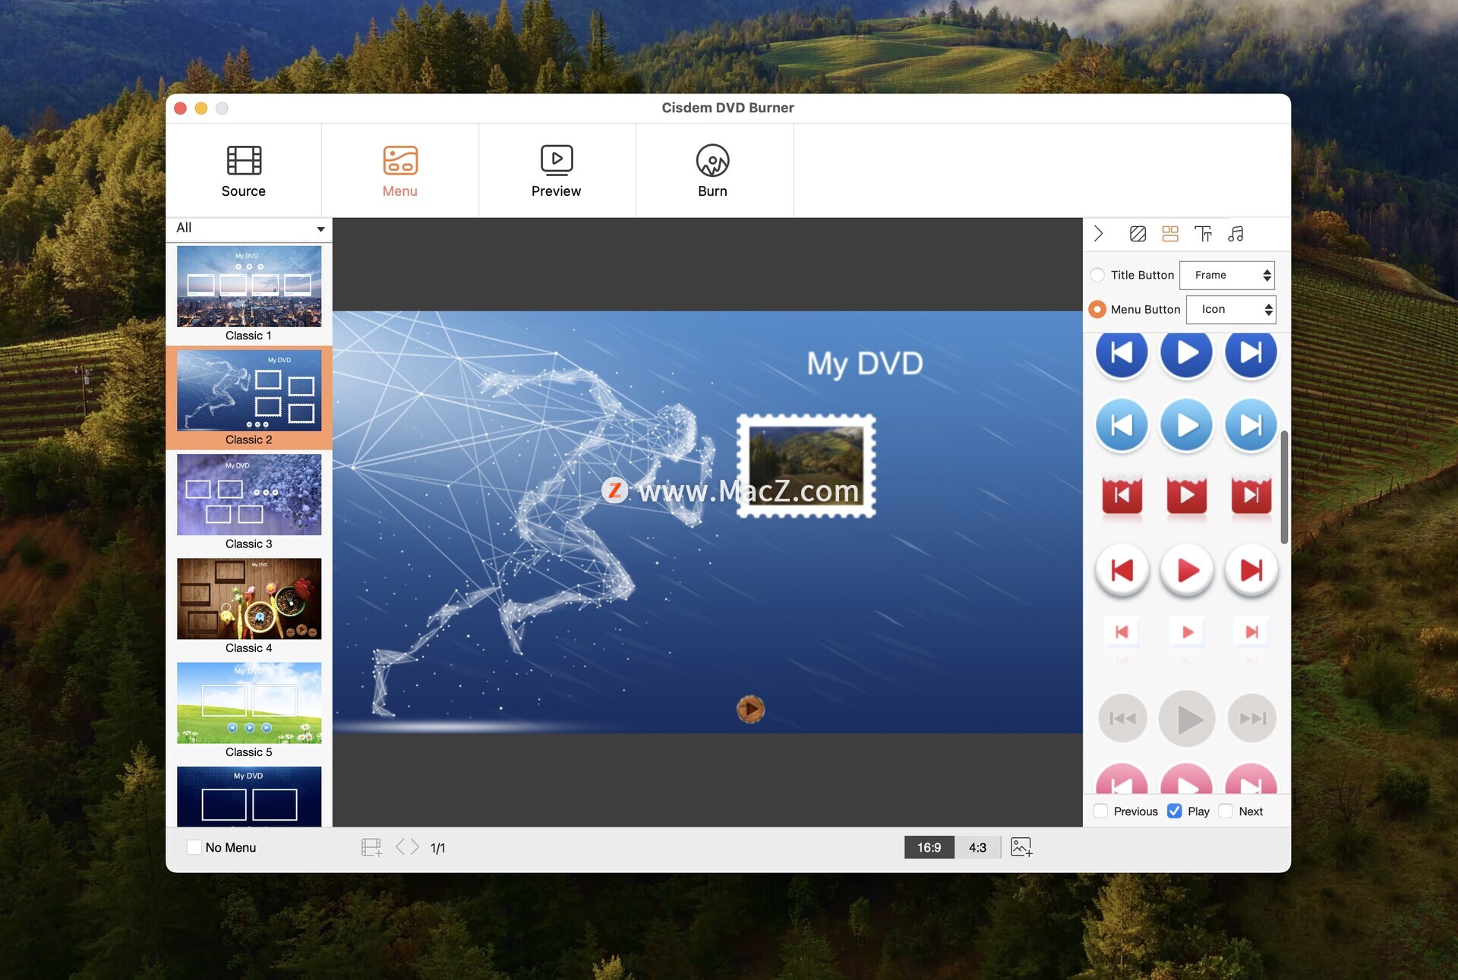Open the Source tab

click(243, 172)
